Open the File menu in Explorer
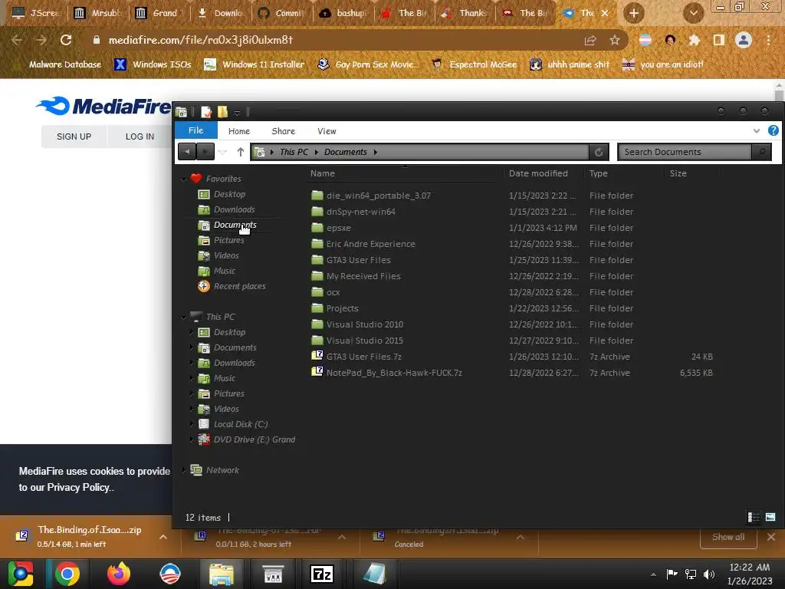 coord(195,130)
